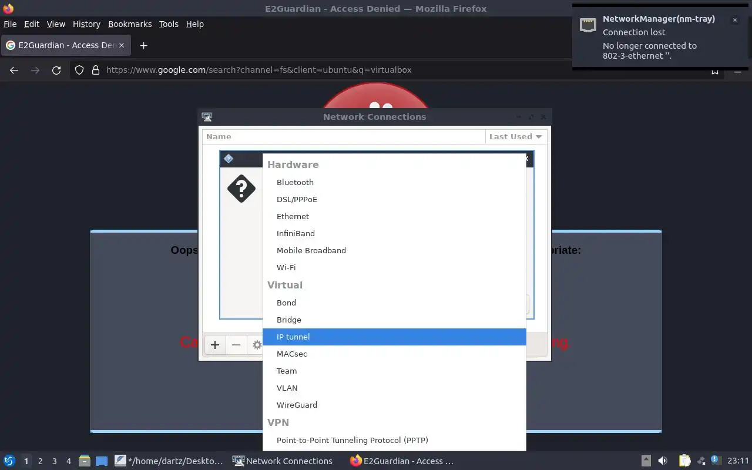The width and height of the screenshot is (752, 470).
Task: Click the tracking protection shield icon
Action: coord(79,70)
